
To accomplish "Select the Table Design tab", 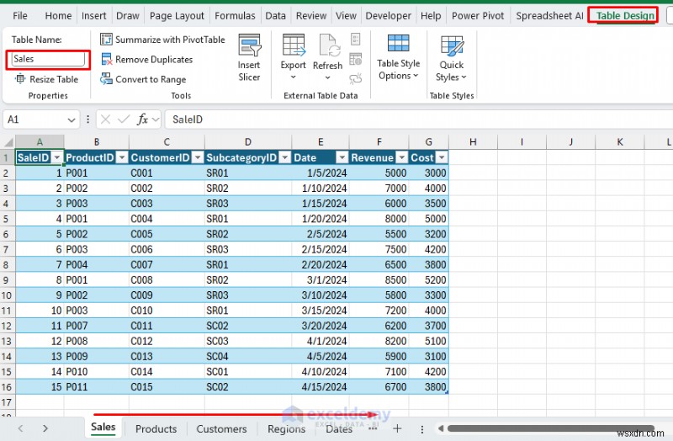I will [625, 16].
